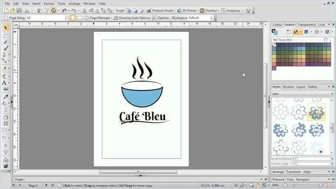
Task: Click the Cut scissors icon
Action: click(27, 10)
